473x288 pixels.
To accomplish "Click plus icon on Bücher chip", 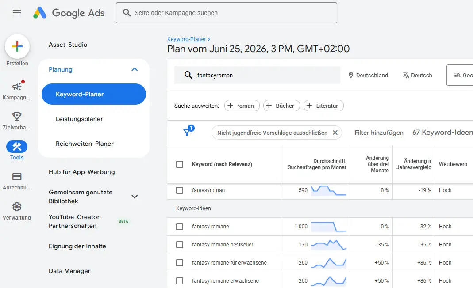I will coord(269,106).
